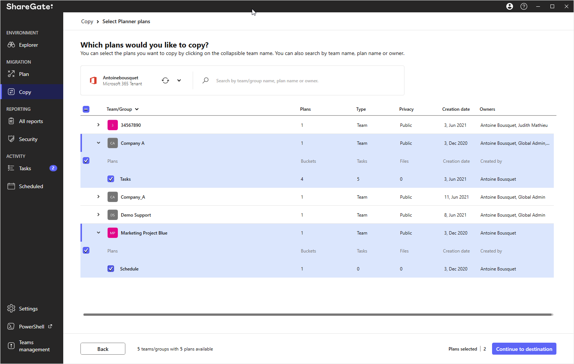Open the tenant selection dropdown arrow
Viewport: 574px width, 364px height.
179,80
